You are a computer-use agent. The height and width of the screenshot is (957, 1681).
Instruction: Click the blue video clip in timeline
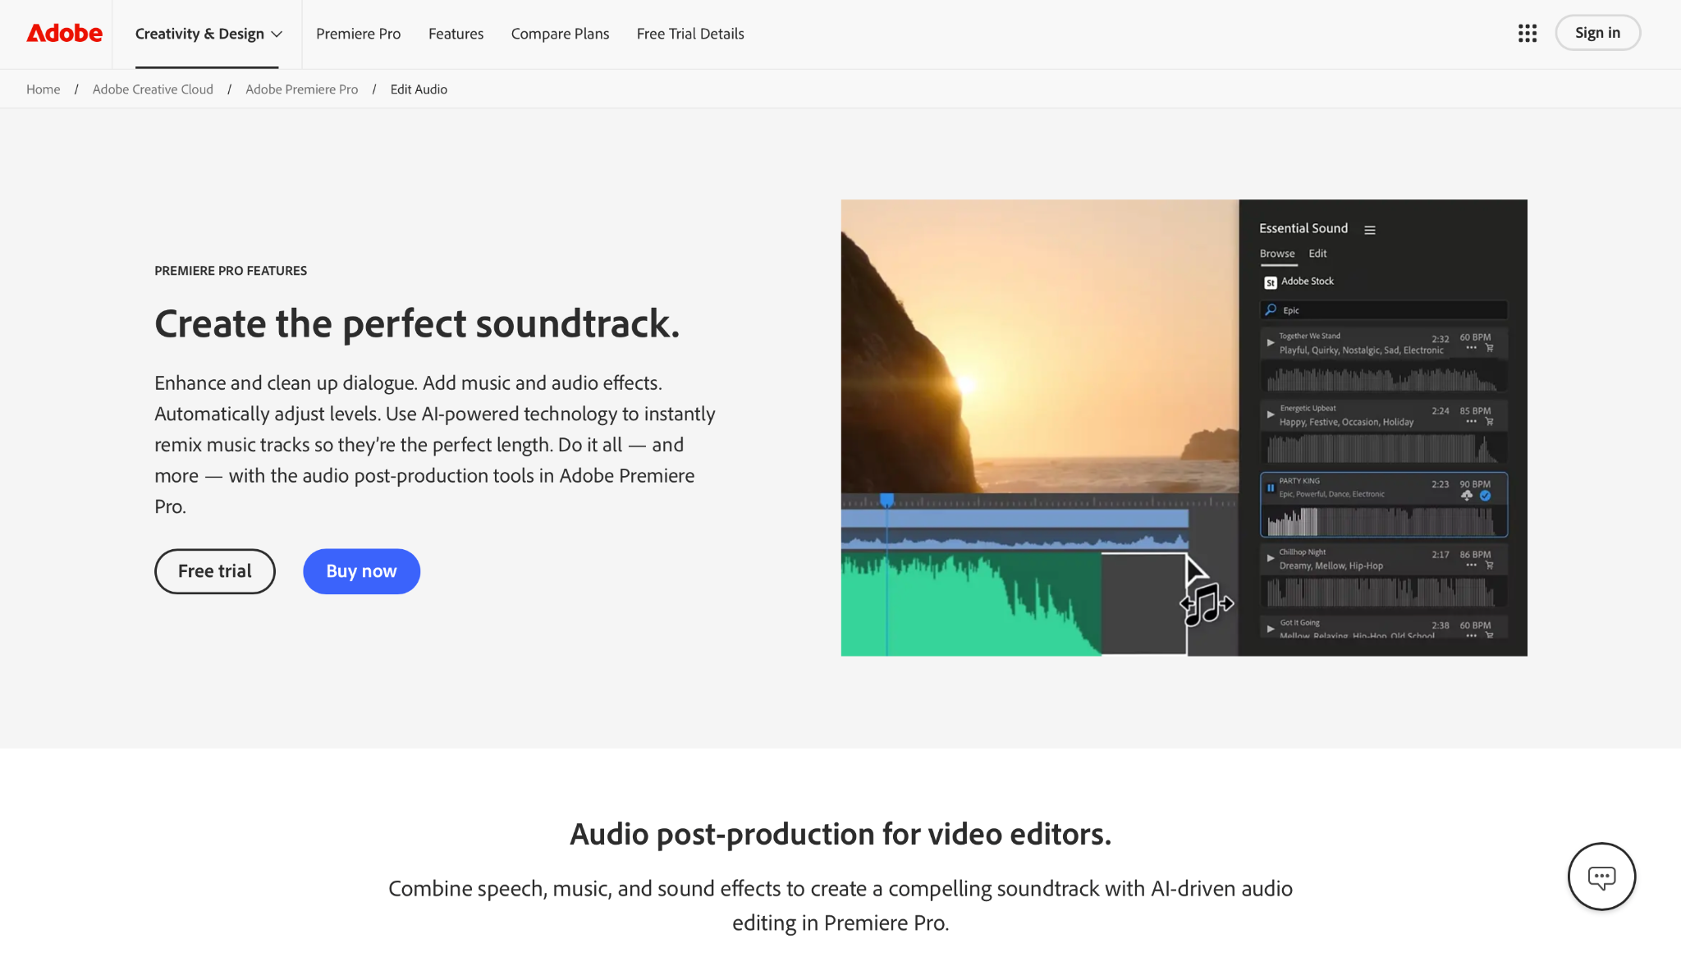tap(1015, 519)
